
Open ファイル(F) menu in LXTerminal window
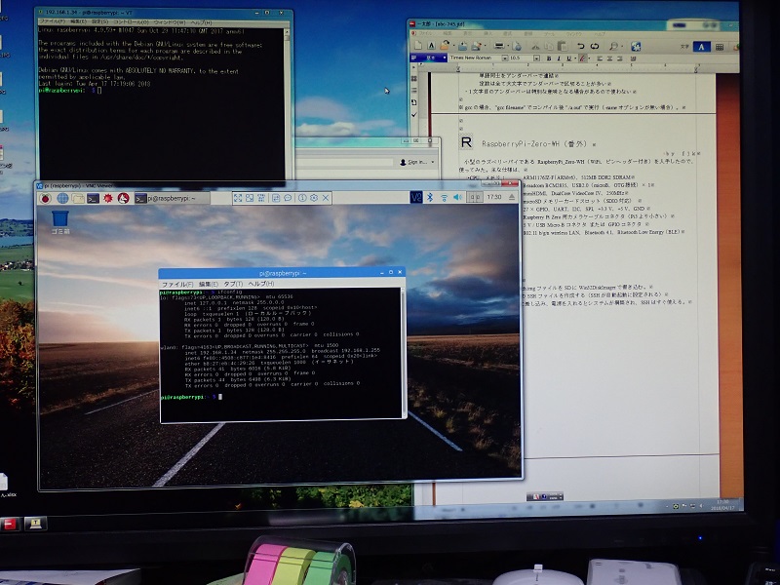point(177,284)
